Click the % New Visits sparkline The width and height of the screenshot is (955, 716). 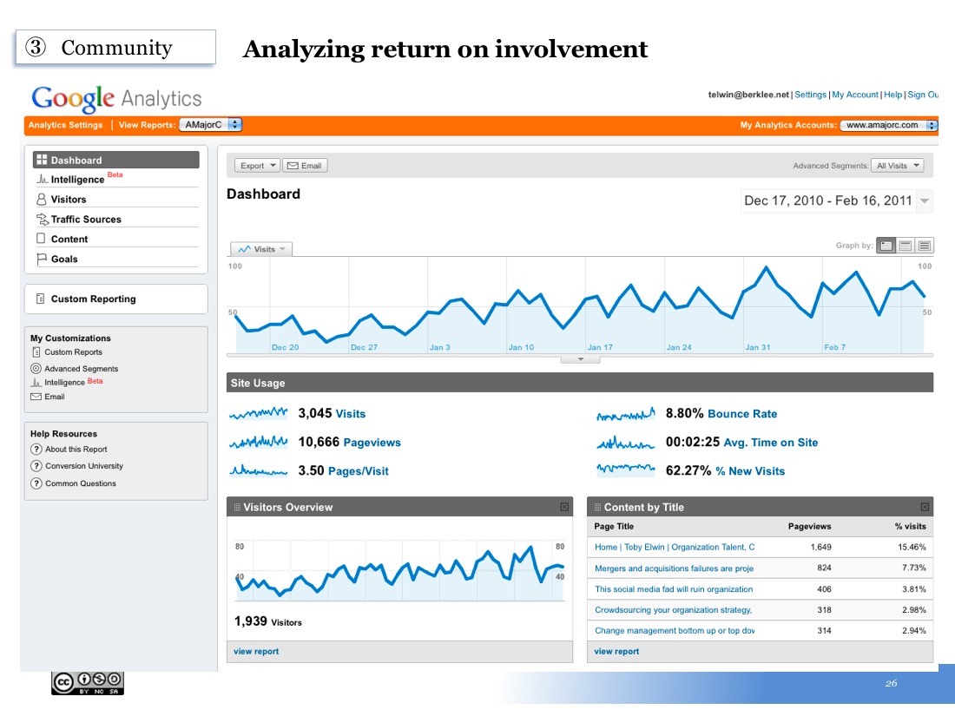(626, 470)
